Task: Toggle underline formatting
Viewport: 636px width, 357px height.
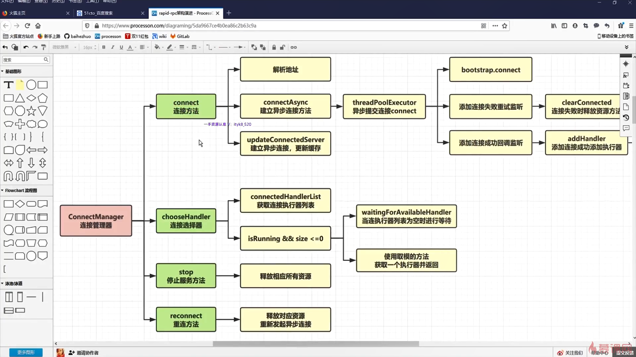Action: tap(121, 47)
